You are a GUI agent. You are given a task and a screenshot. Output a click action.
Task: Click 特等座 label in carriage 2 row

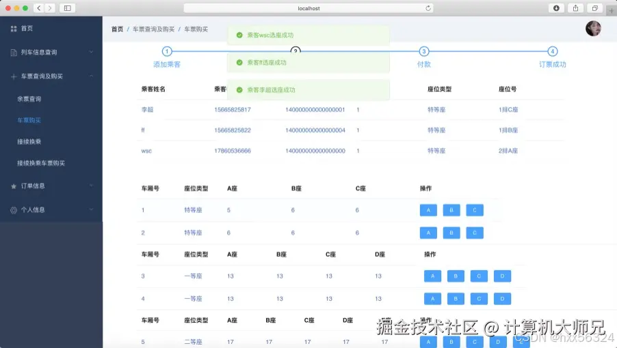click(x=193, y=233)
